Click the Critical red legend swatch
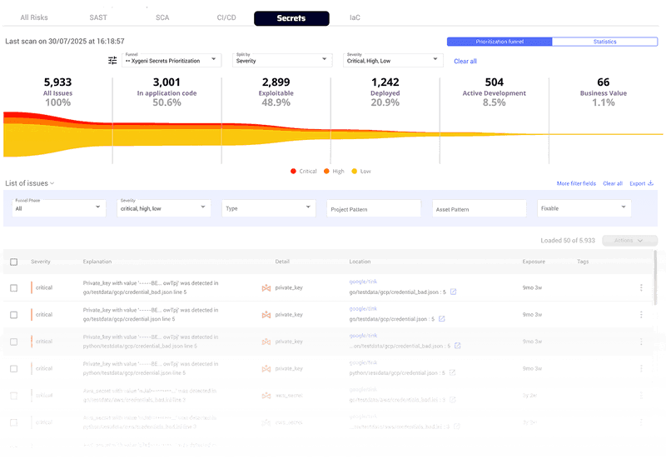 click(294, 171)
